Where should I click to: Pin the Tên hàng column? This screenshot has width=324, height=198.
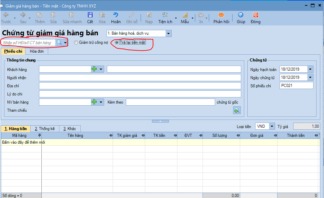[111, 136]
